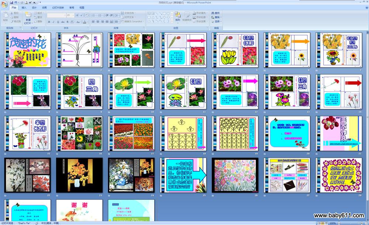Expand Shape Fill (形状填充) dropdown
369x225 pixels.
(200, 13)
